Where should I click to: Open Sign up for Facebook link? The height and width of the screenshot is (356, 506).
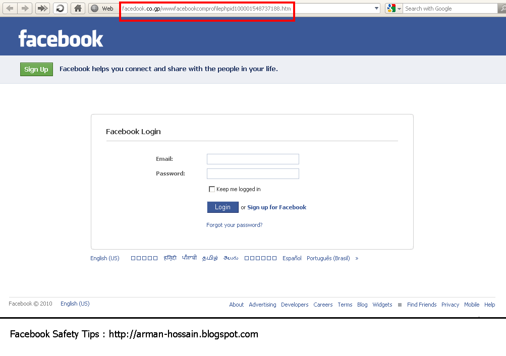click(276, 207)
